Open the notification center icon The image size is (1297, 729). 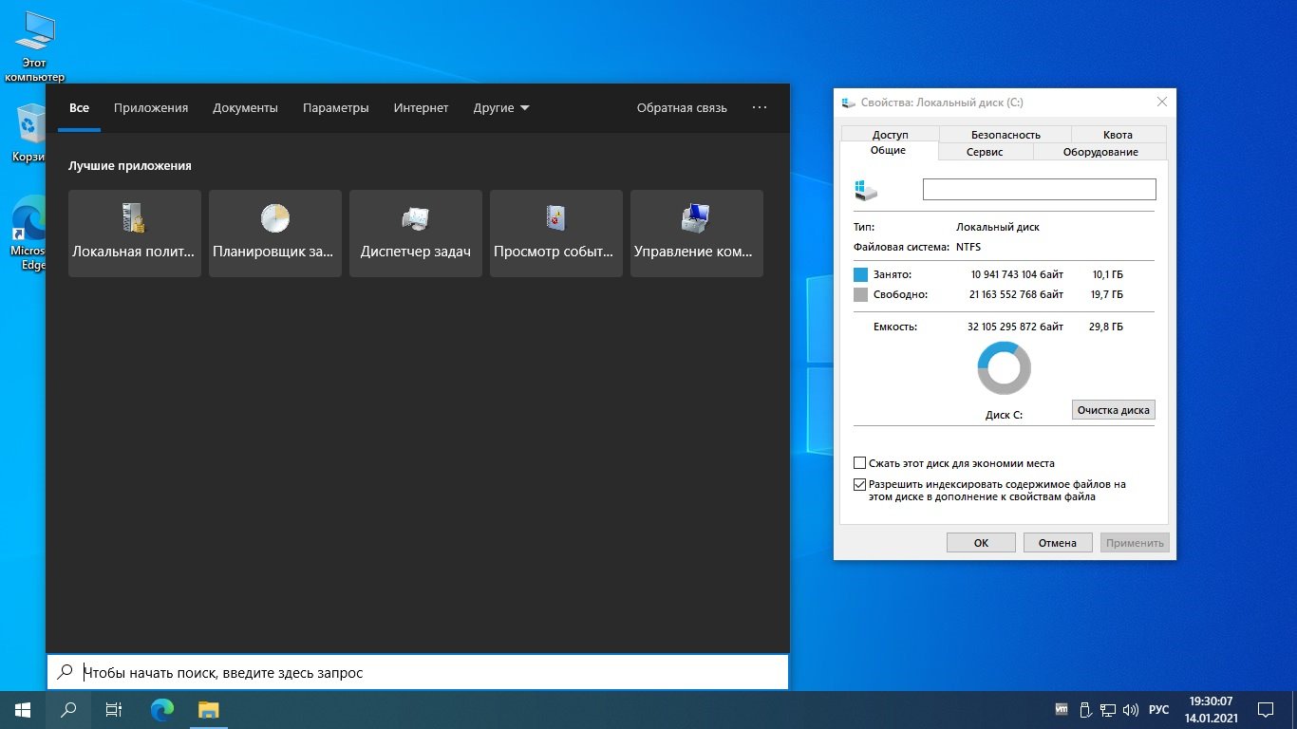1266,709
